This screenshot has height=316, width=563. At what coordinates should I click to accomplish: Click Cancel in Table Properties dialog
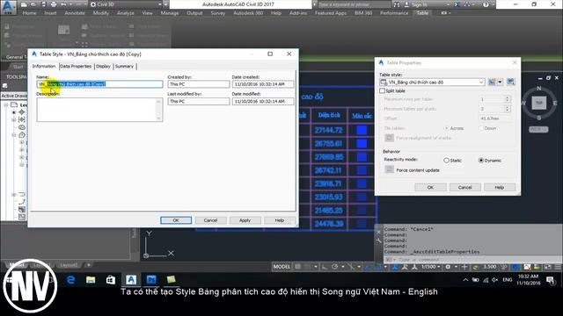coord(465,187)
